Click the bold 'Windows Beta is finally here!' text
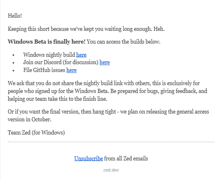Screen dimensions: 221x181 (47, 42)
